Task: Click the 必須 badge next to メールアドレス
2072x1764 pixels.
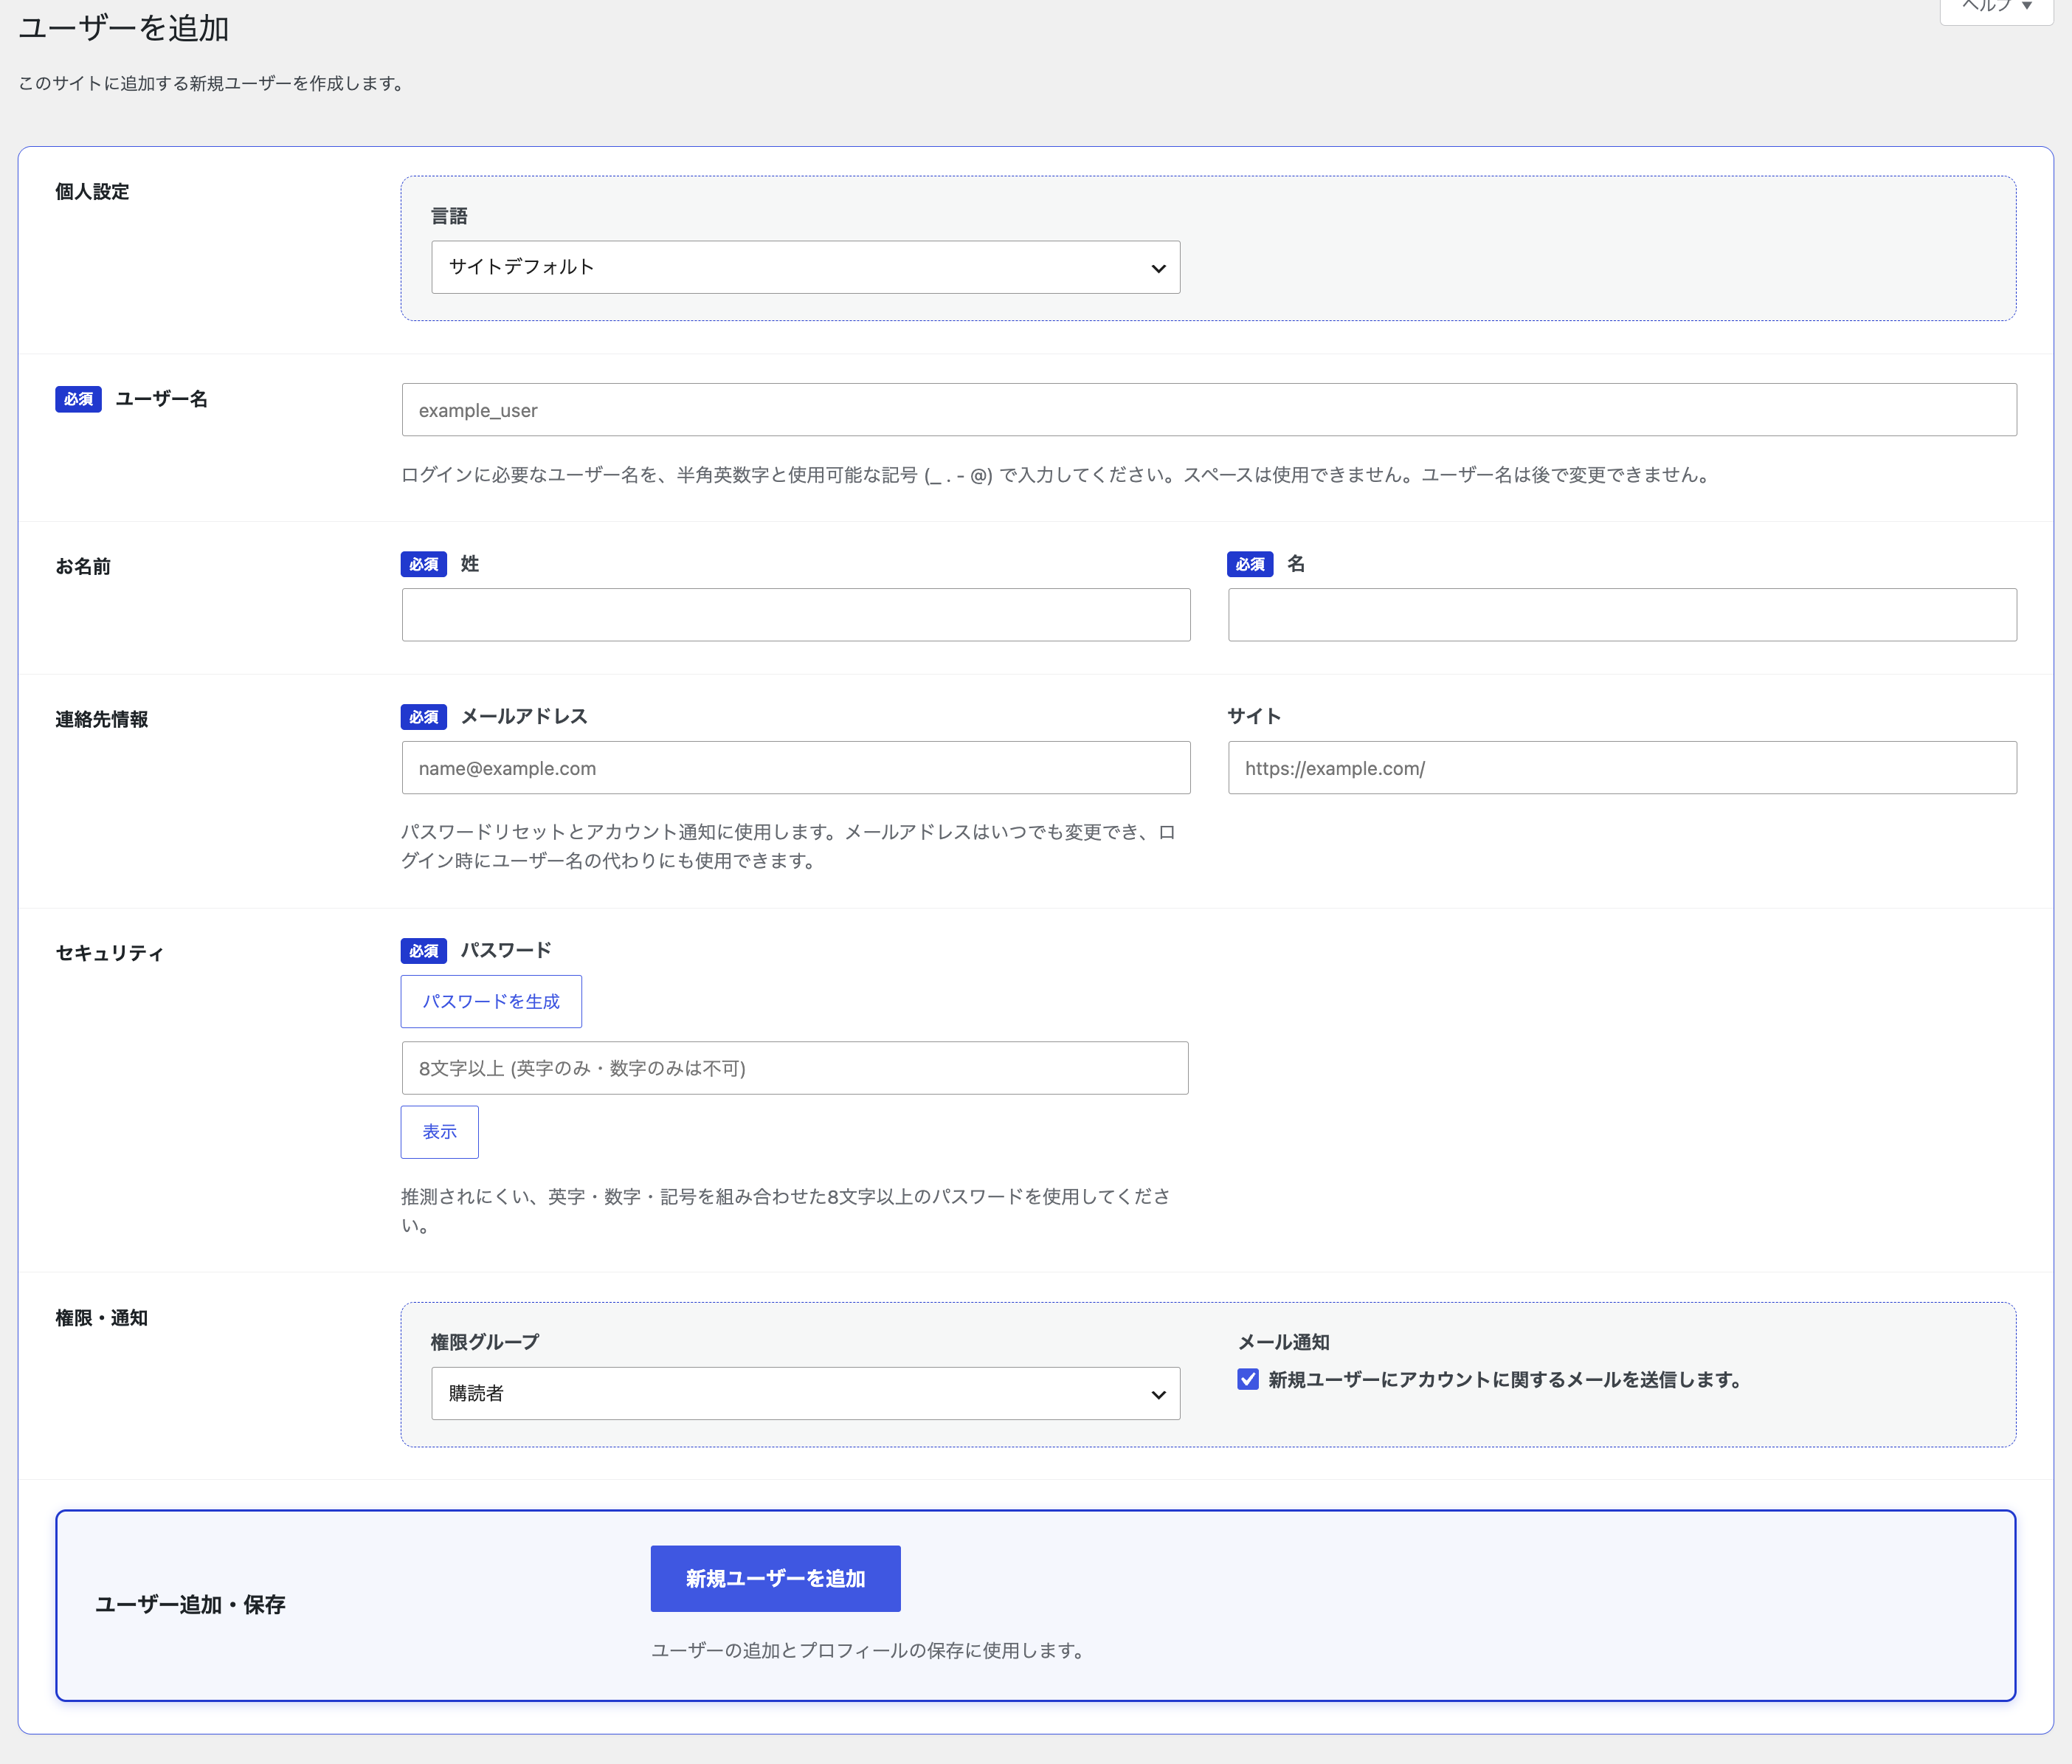Action: click(x=424, y=717)
